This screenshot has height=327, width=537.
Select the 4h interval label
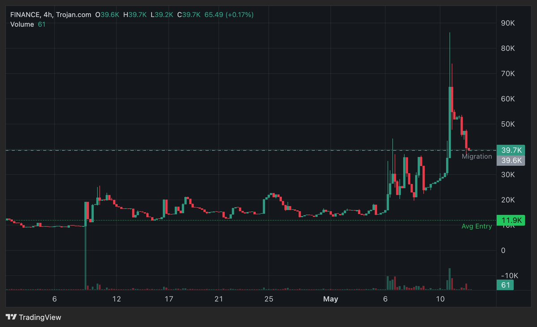click(48, 15)
